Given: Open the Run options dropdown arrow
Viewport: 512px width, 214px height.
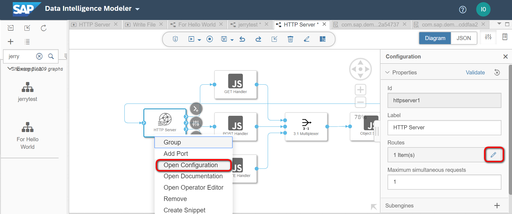Looking at the screenshot, I should 199,40.
